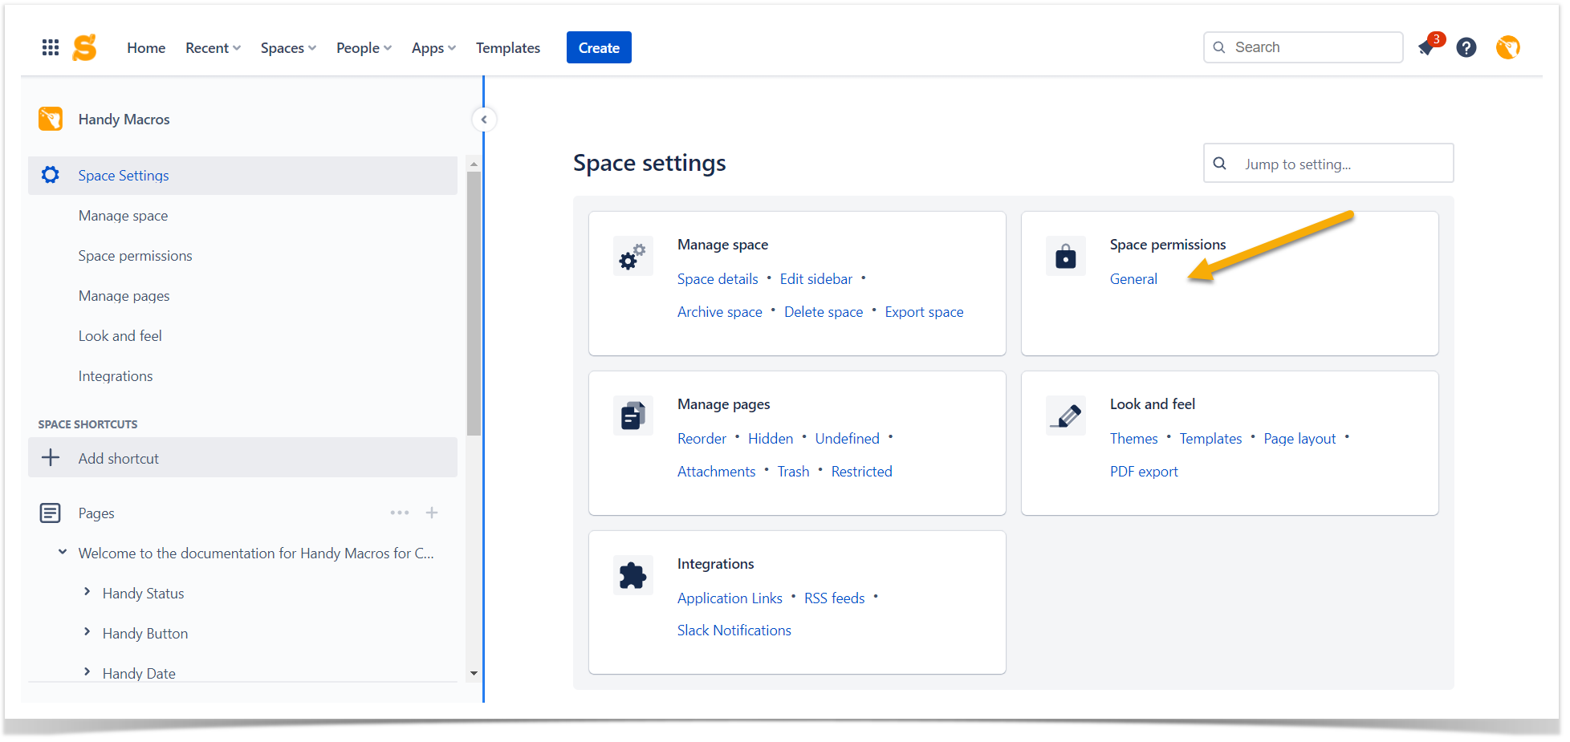Open the Page layout link
This screenshot has height=742, width=1570.
point(1300,439)
